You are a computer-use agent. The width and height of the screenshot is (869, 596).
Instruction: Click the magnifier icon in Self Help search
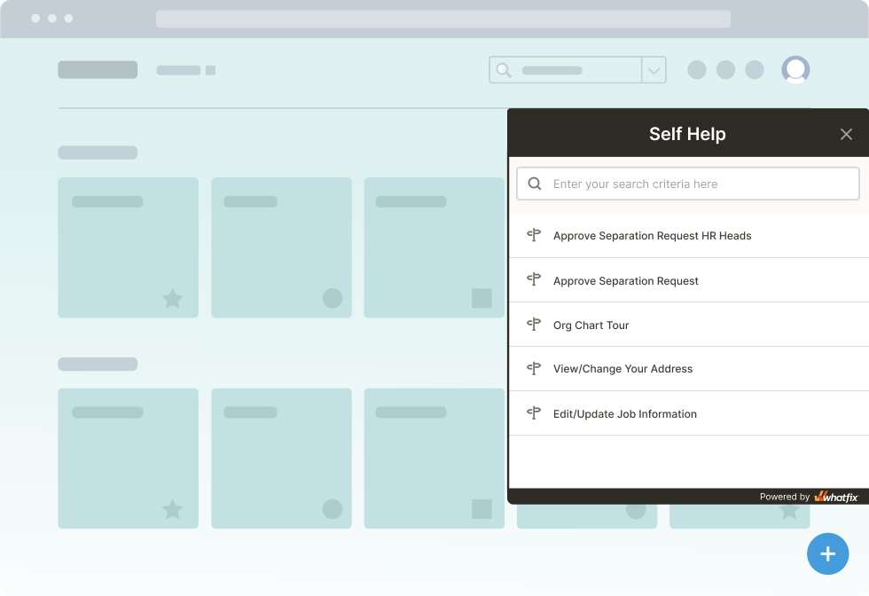pyautogui.click(x=534, y=184)
